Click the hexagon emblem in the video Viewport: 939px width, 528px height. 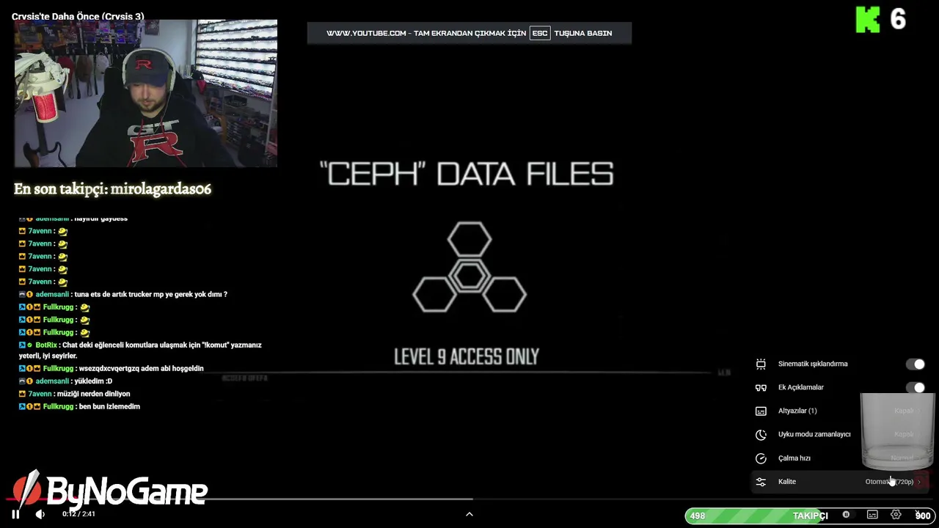469,268
